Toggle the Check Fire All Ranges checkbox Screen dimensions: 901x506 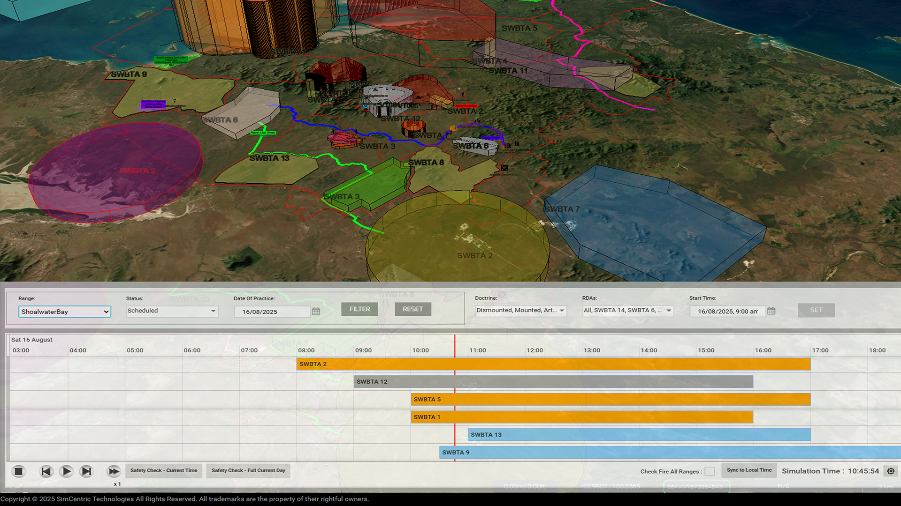point(710,471)
